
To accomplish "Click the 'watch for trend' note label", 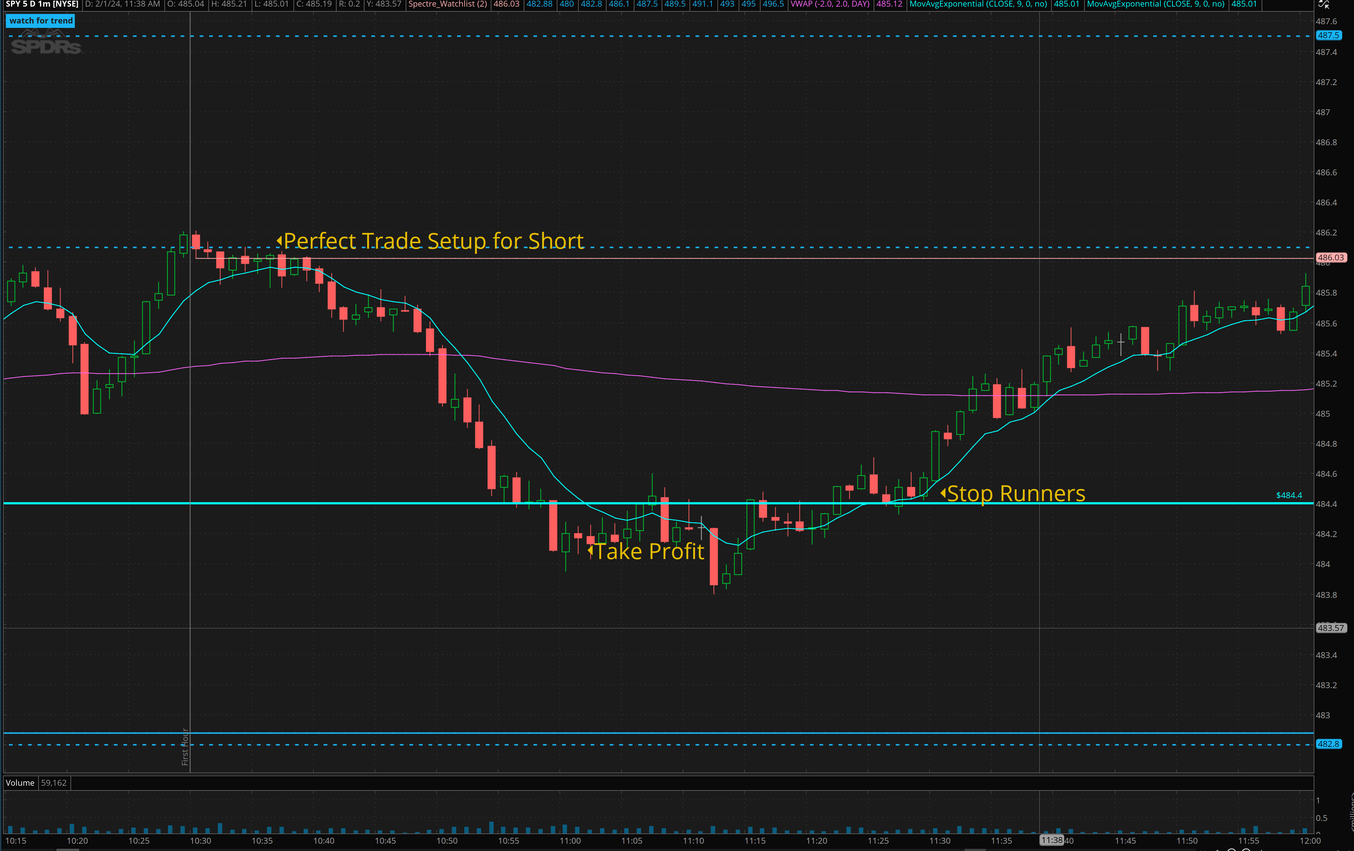I will click(41, 21).
